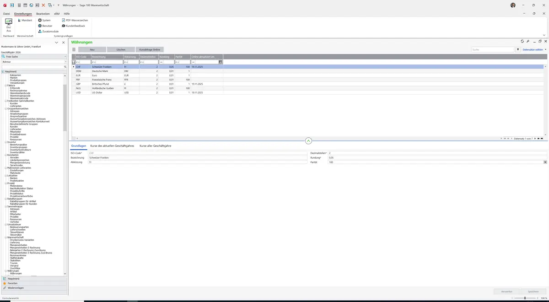Click the Kursabfrage Online button

(150, 49)
